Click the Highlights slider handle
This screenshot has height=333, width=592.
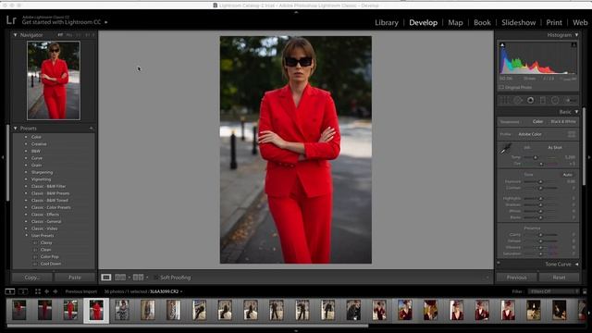point(540,198)
